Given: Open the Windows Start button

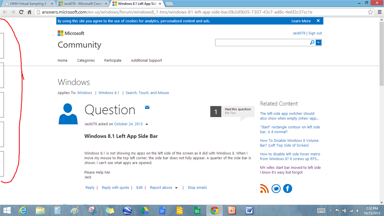Looking at the screenshot, I should (x=7, y=210).
